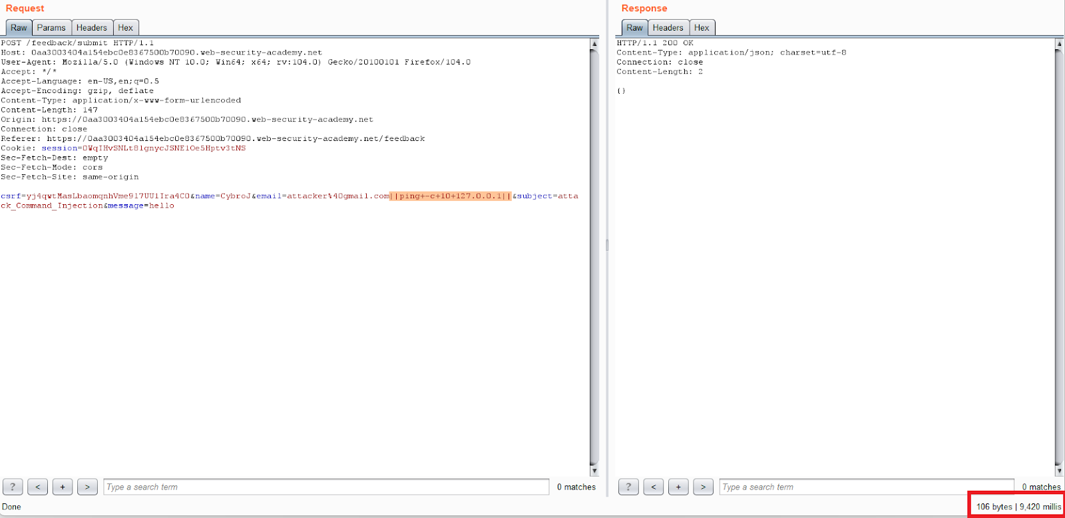The image size is (1065, 518).
Task: Switch to the Response Headers tab
Action: point(668,28)
